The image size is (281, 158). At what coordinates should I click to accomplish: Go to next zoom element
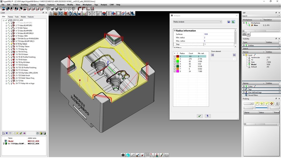(234, 55)
